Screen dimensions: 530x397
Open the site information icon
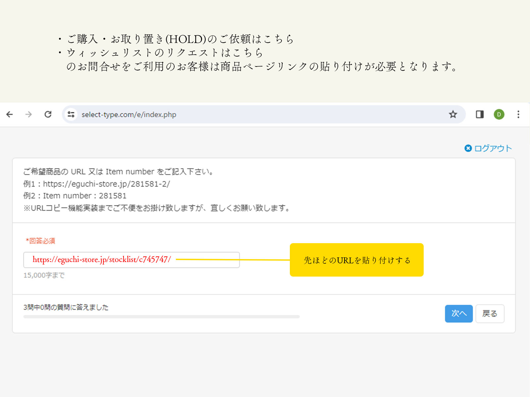71,114
